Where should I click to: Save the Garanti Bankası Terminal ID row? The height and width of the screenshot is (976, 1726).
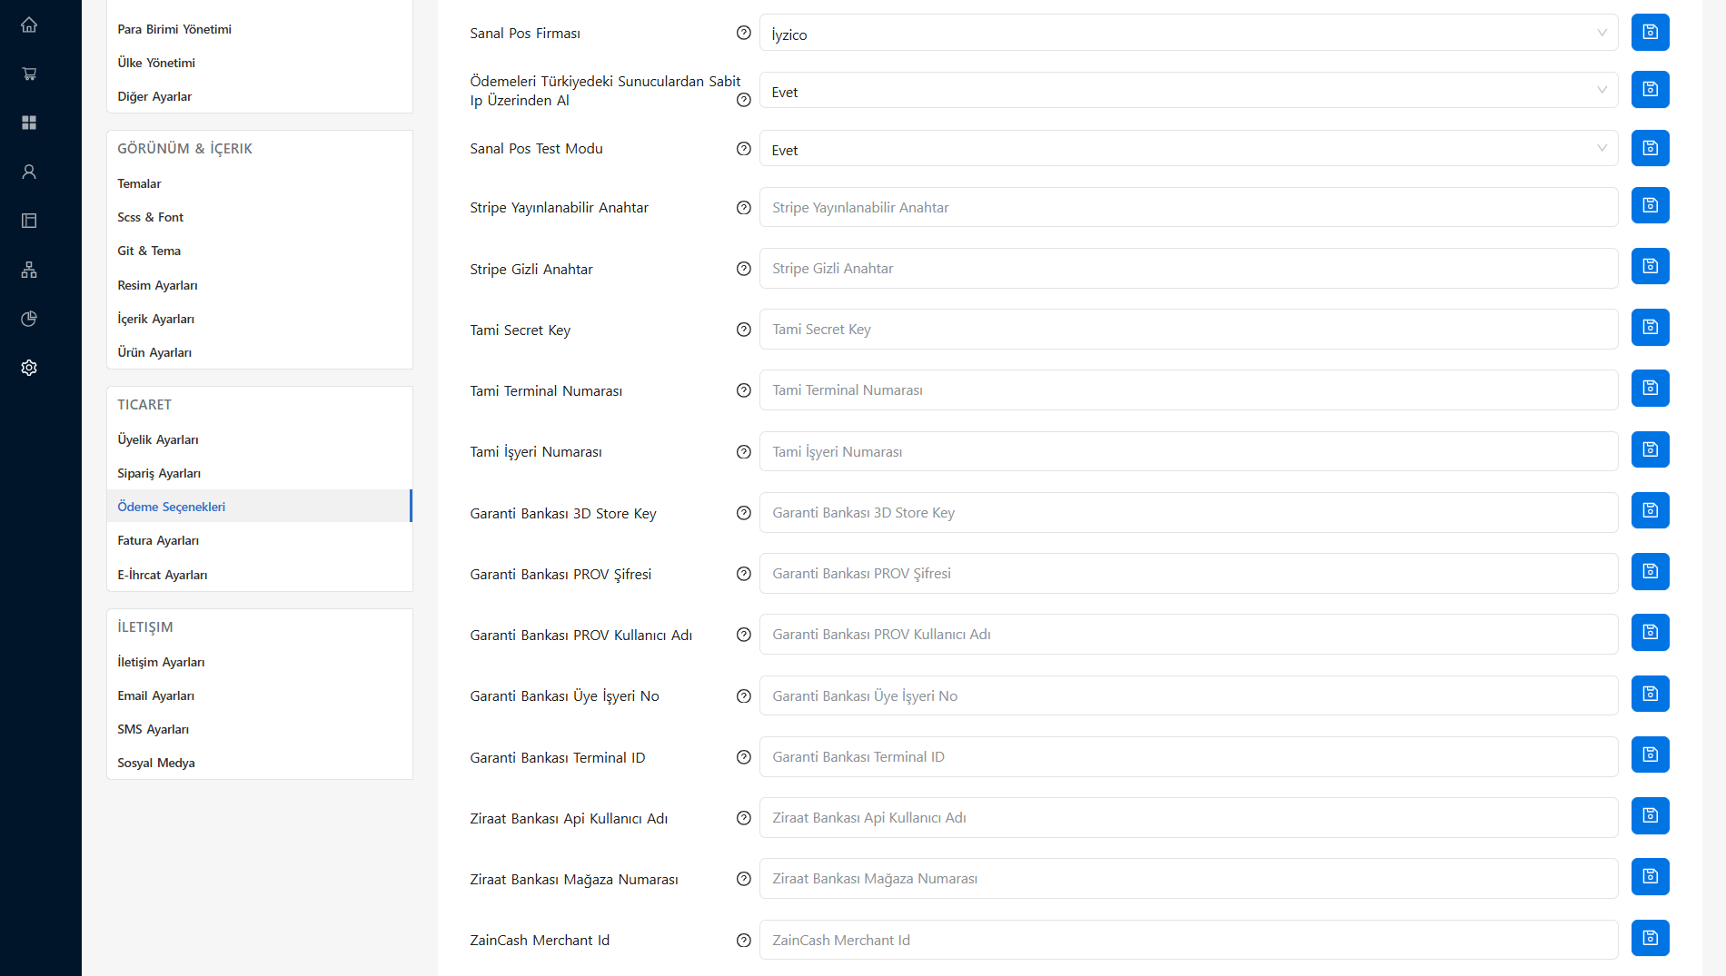click(1650, 754)
